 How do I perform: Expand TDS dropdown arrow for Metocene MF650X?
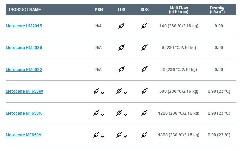coord(125,115)
